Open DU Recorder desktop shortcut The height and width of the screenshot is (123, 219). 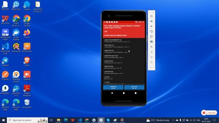pyautogui.click(x=27, y=47)
